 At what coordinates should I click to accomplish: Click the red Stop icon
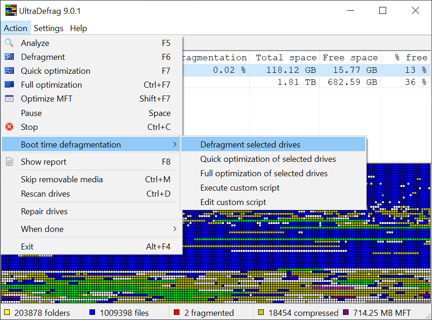pyautogui.click(x=9, y=127)
